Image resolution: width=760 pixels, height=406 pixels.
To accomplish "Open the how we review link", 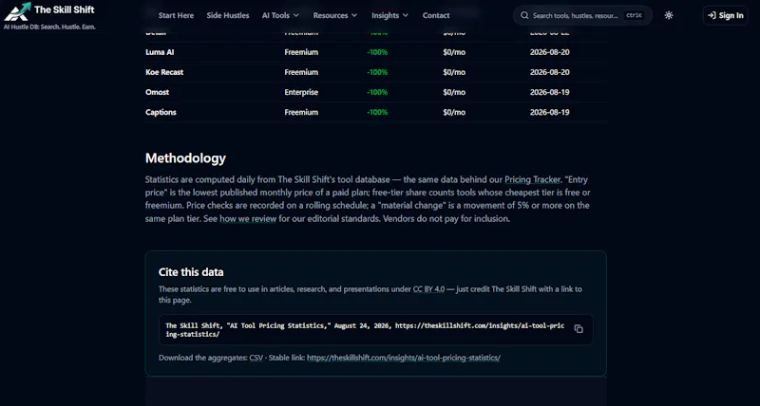I will (x=248, y=219).
